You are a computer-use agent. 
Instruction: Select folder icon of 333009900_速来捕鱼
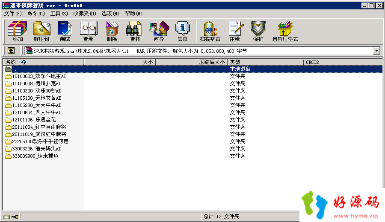tap(8, 156)
